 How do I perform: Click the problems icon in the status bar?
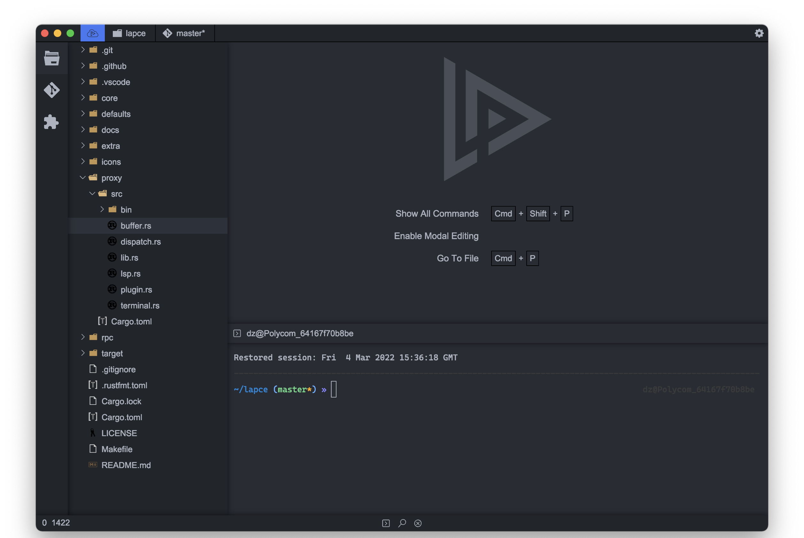coord(418,523)
